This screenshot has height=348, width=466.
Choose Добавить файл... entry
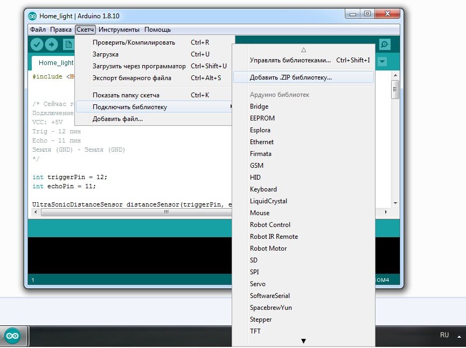[x=154, y=119]
